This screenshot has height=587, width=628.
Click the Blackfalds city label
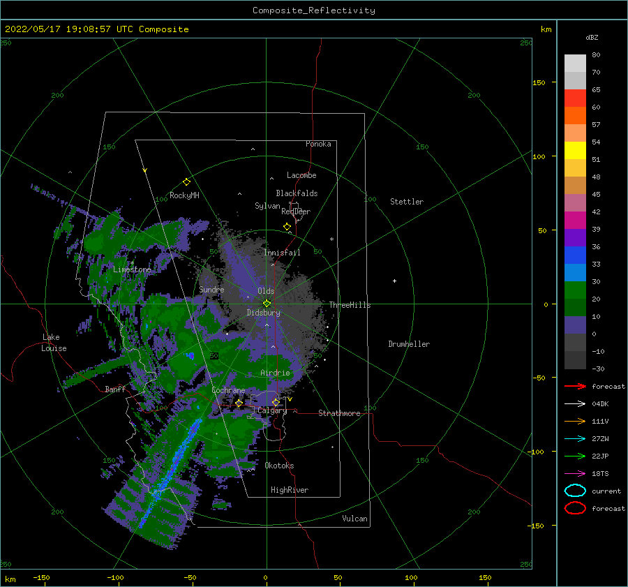(297, 193)
